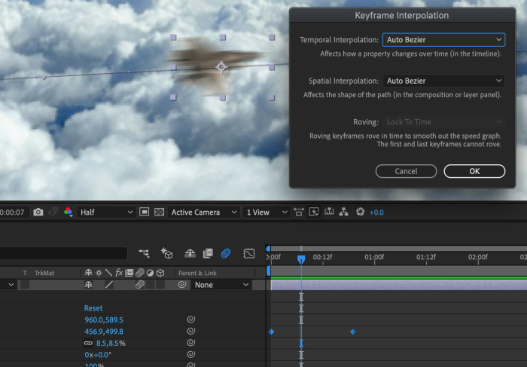Click pick whip on 8.5,8.5% row

tap(191, 343)
